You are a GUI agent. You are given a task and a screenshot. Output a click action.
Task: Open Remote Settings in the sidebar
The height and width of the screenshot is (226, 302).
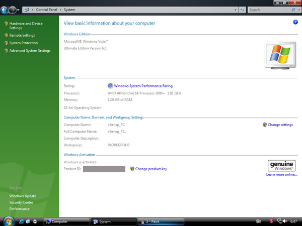coord(22,35)
